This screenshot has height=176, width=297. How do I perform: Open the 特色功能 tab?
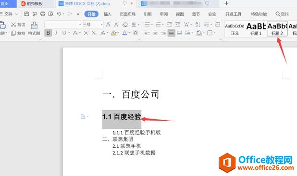click(259, 14)
